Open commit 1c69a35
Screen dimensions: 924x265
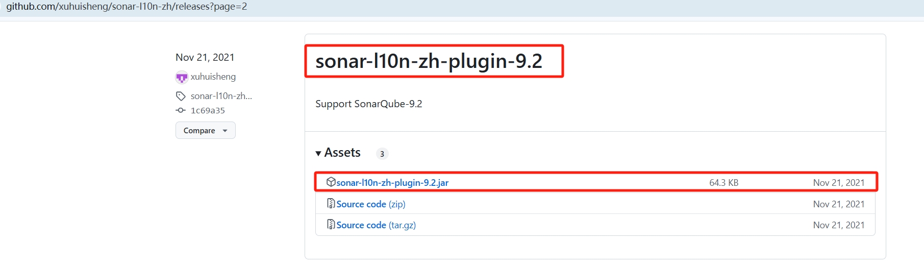pyautogui.click(x=208, y=110)
